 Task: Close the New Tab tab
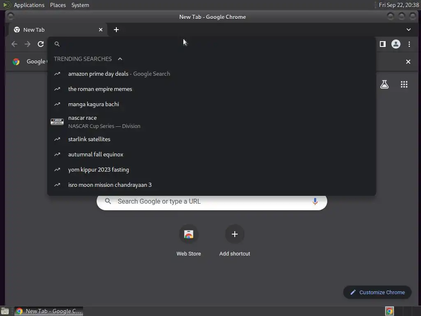[x=101, y=30]
